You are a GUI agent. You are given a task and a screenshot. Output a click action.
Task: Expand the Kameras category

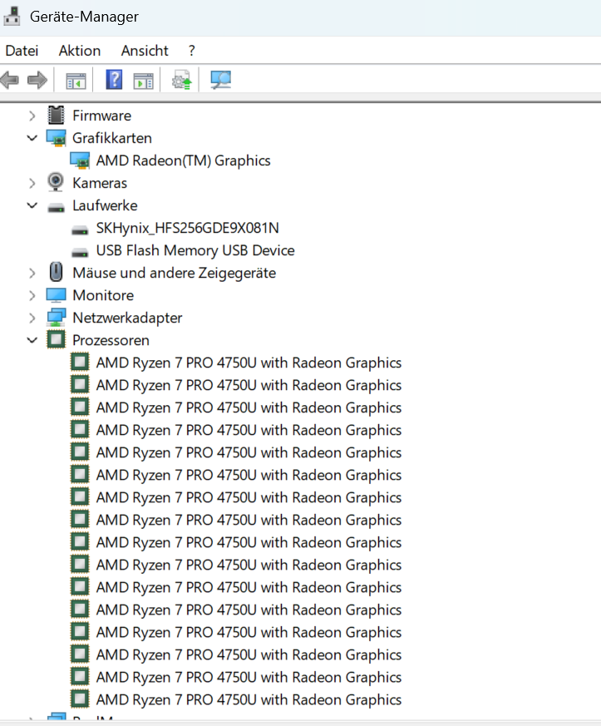click(32, 183)
